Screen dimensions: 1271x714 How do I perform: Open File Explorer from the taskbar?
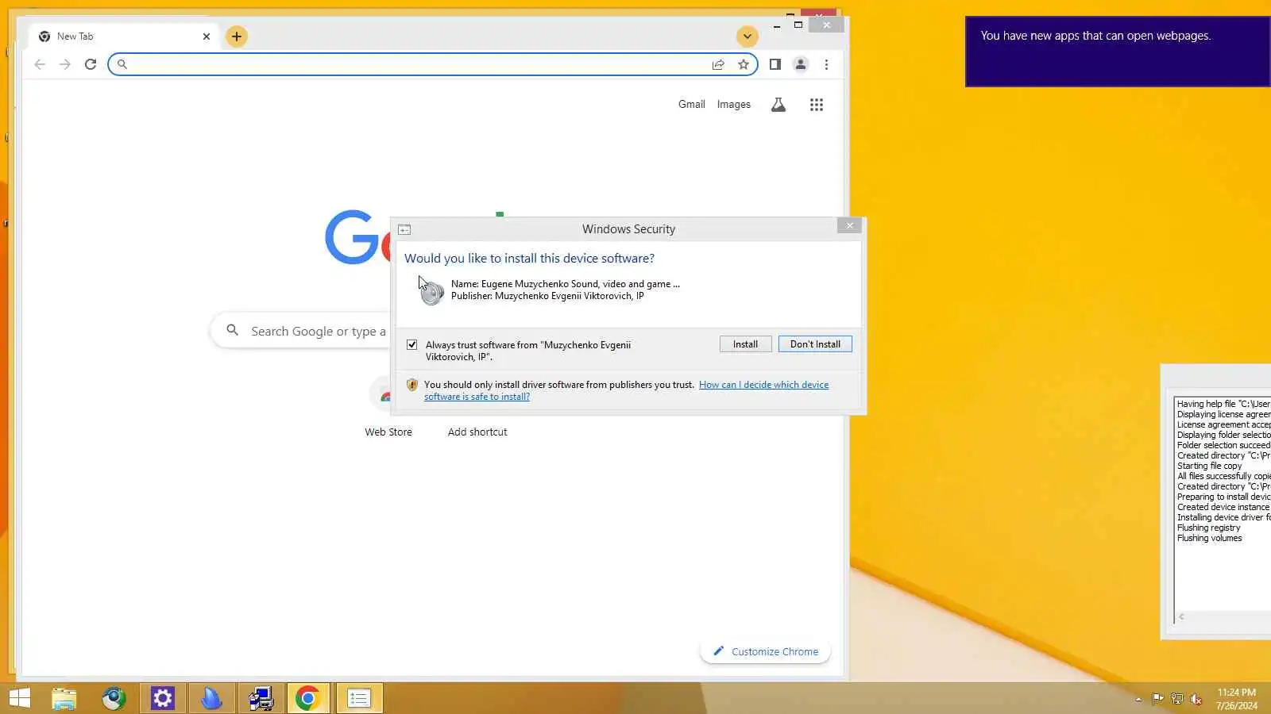[64, 698]
